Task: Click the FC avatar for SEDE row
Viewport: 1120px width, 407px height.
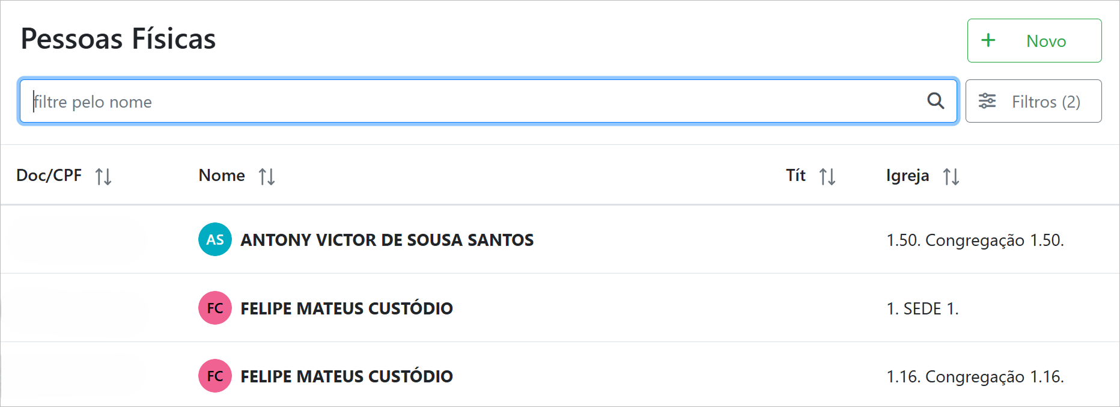Action: [215, 308]
